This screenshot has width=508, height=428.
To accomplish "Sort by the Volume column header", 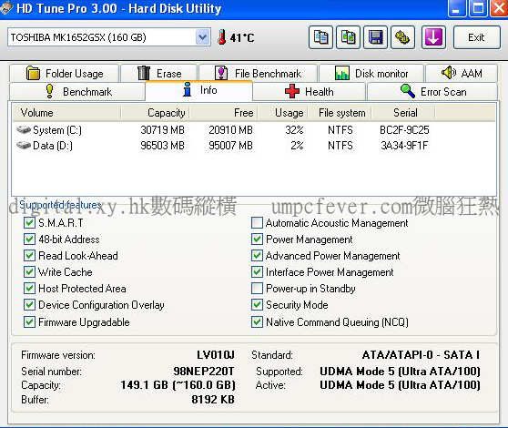I will coord(66,113).
